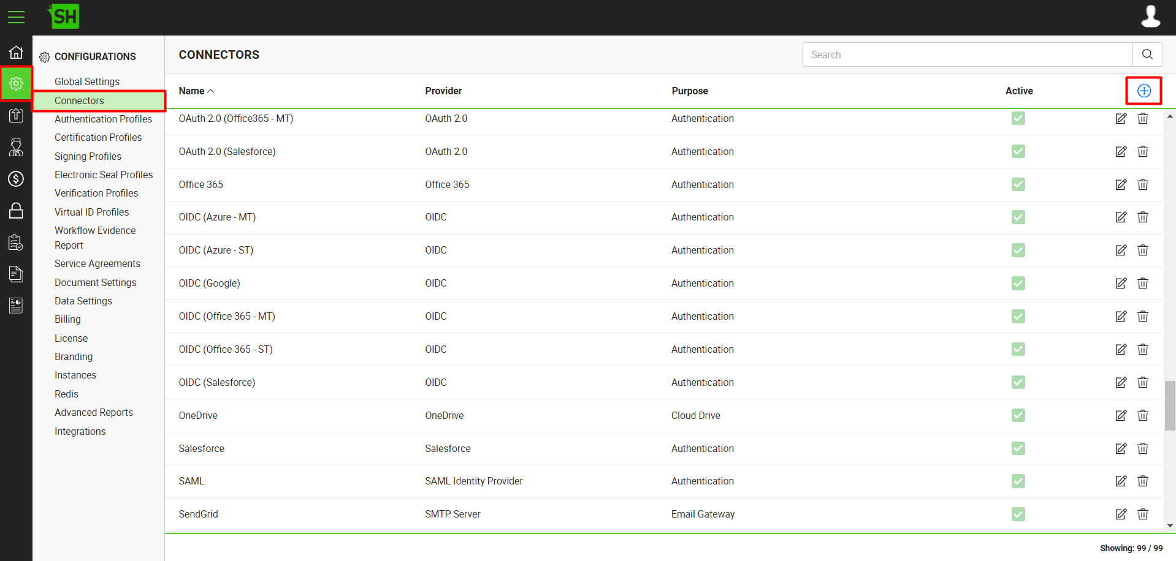Select the OIDC (Google) name cell
Image resolution: width=1176 pixels, height=561 pixels.
tap(209, 283)
